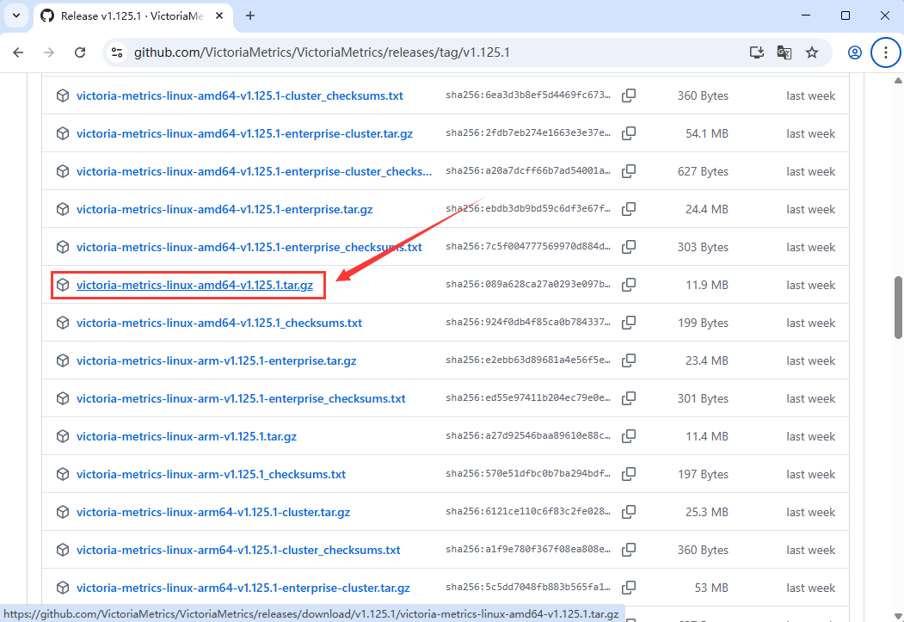
Task: Download linux-amd64-v1.125.1-enterprise-cluster.tar.gz
Action: pyautogui.click(x=244, y=133)
